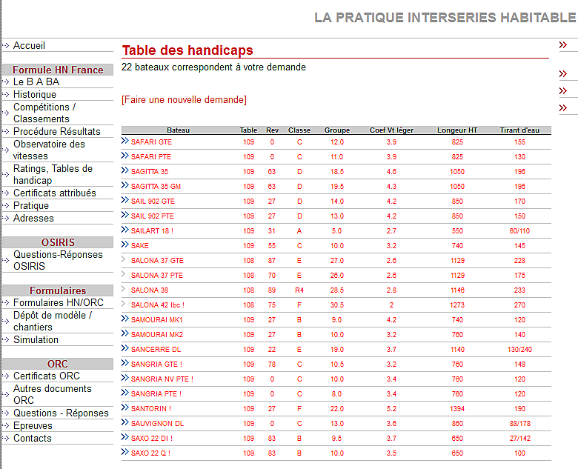Click the arrow icon beside SAMOURAI MK1
Screen dimensions: 578x469
124,319
